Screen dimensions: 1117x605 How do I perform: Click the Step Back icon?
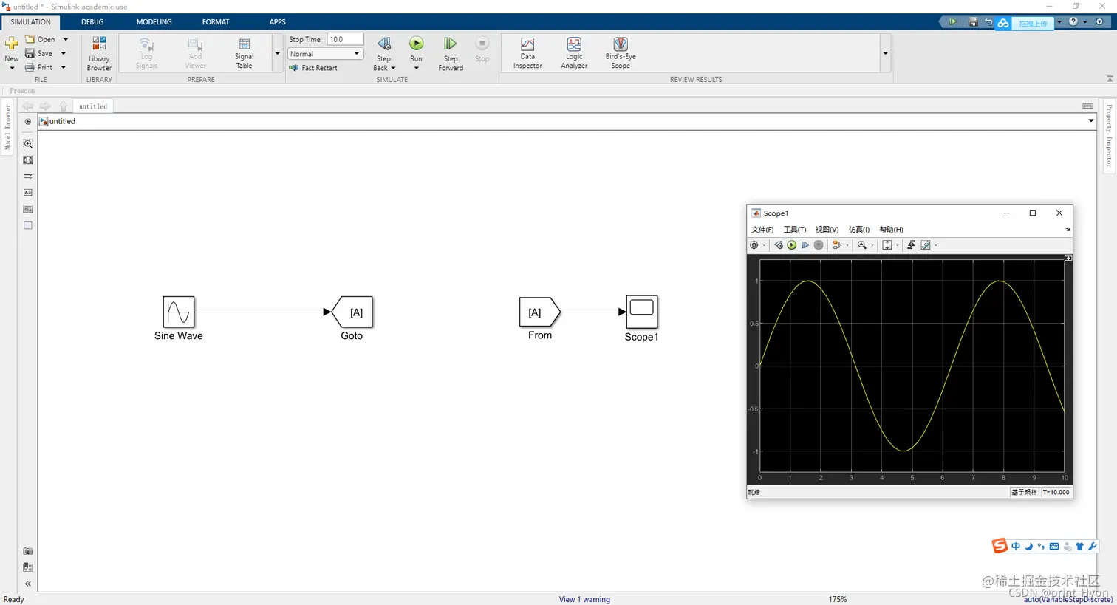point(384,44)
